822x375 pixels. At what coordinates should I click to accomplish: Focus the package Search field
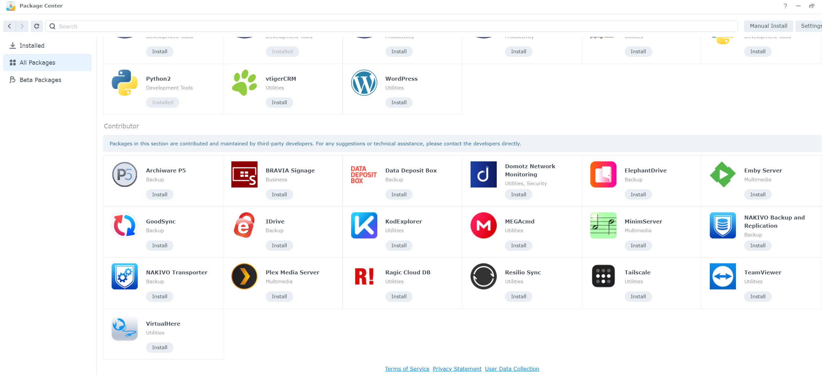pos(391,26)
